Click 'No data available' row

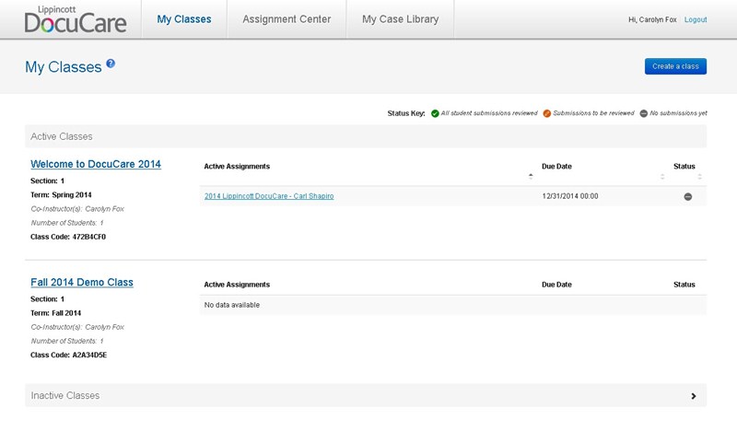coord(453,305)
